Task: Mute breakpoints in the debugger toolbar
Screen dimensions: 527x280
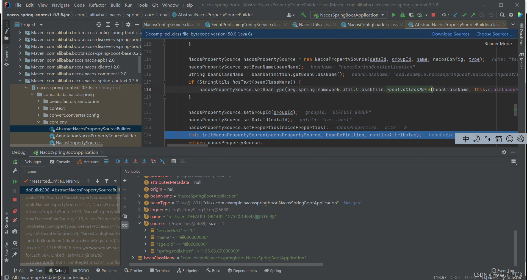Action: point(15,220)
